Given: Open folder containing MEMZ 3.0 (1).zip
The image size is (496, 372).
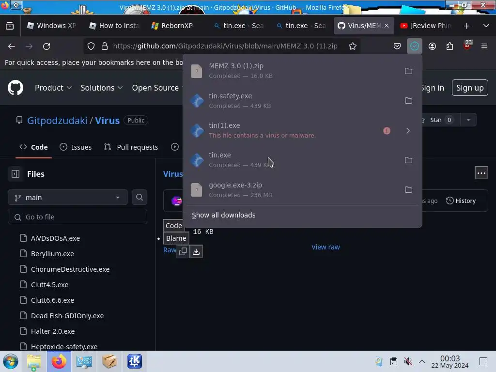Looking at the screenshot, I should coord(408,71).
